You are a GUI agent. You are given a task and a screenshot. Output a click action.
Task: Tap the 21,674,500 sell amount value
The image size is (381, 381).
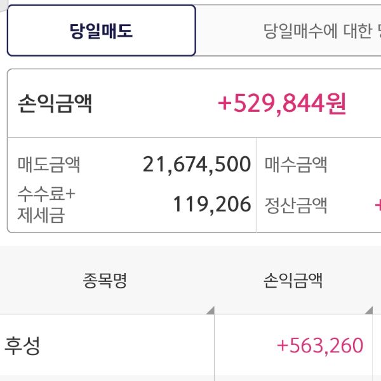pos(197,165)
